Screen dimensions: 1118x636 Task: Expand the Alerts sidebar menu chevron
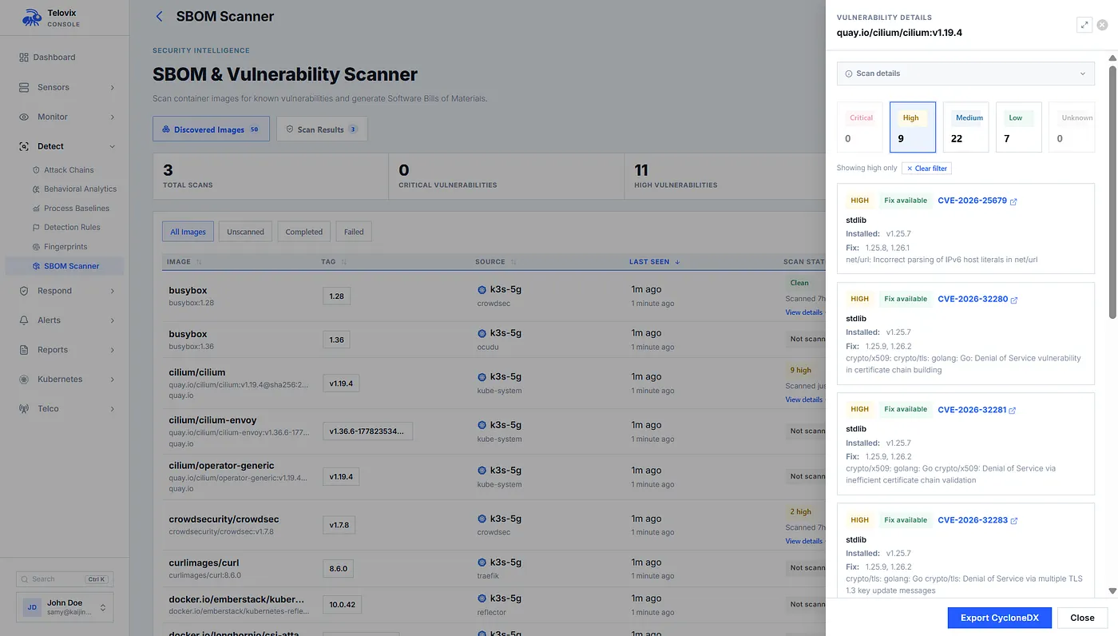112,320
